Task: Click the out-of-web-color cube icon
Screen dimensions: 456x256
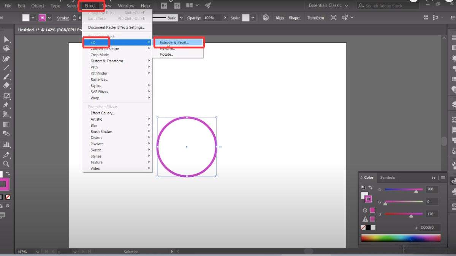Action: [x=365, y=210]
